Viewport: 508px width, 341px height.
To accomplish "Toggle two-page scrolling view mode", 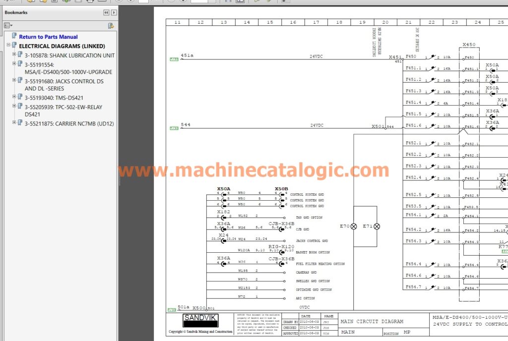I will tap(241, 2).
